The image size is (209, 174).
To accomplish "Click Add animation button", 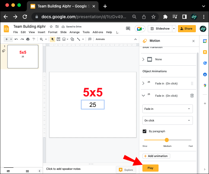I will [x=156, y=156].
